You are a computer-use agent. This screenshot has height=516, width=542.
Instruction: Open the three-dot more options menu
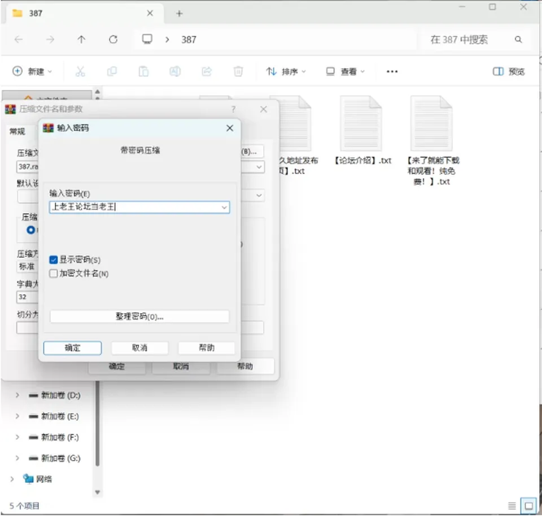click(392, 72)
